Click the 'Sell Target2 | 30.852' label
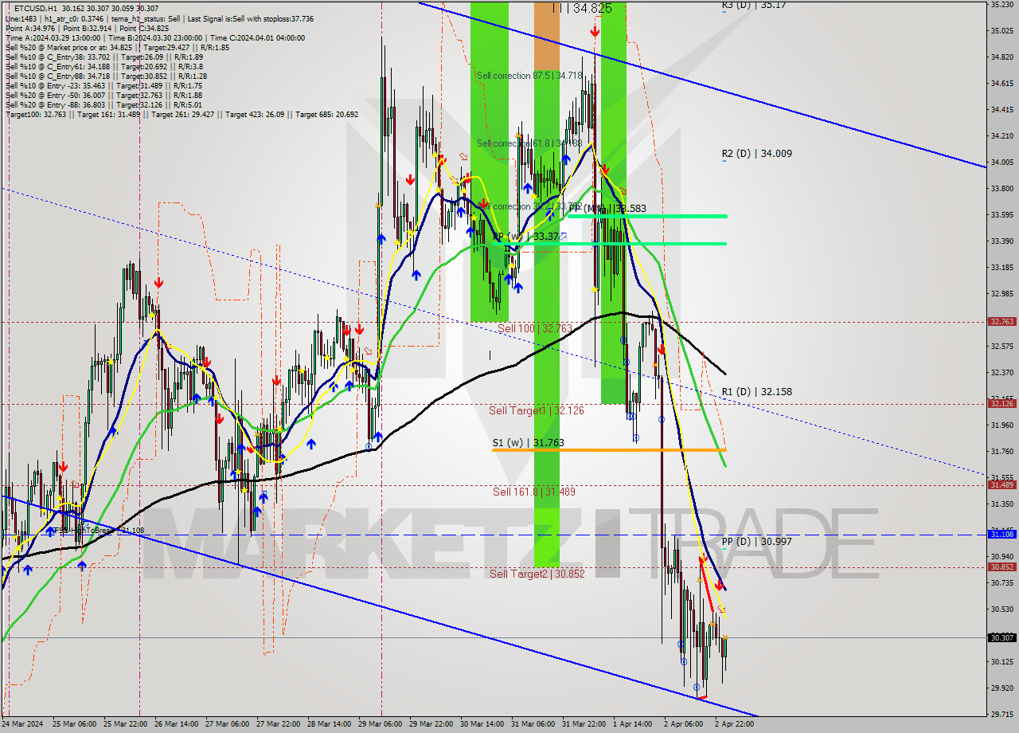1019x733 pixels. (x=537, y=574)
